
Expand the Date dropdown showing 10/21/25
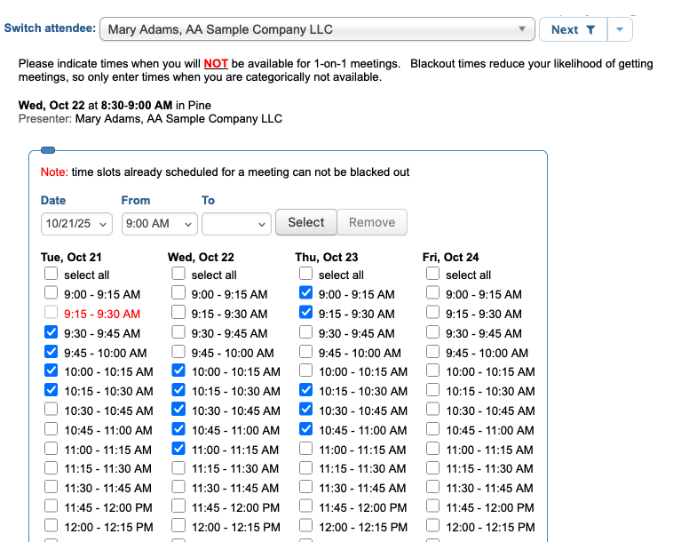pos(76,223)
